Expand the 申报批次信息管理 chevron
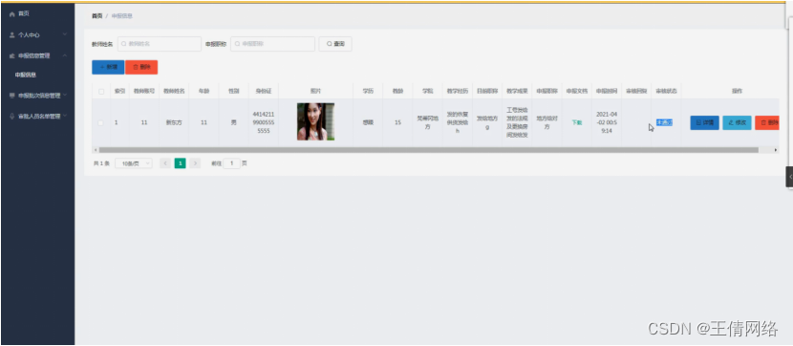This screenshot has width=793, height=346. (65, 95)
